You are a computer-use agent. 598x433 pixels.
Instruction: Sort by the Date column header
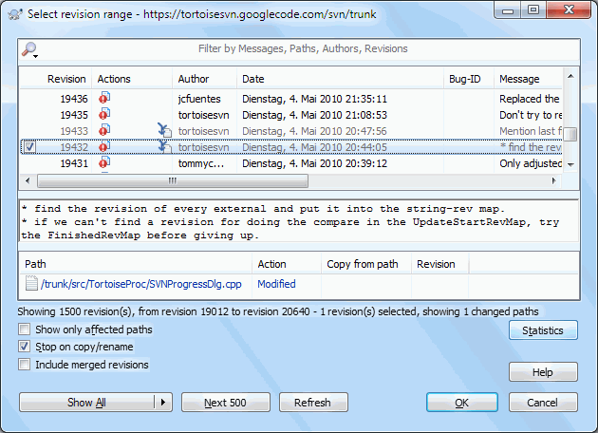(340, 79)
